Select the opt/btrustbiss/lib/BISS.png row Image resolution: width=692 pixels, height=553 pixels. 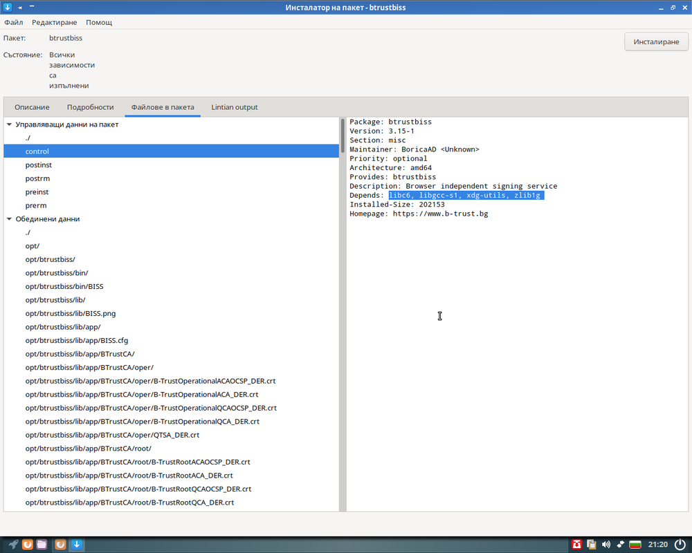(171, 314)
